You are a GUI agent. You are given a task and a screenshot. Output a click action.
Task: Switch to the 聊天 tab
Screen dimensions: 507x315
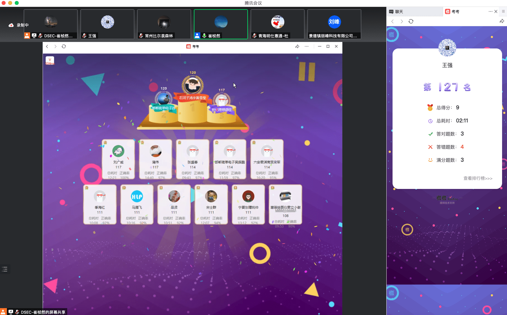pos(396,11)
